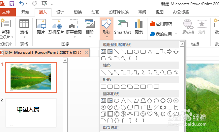Select the donut ring shape
Image resolution: width=219 pixels, height=132 pixels.
117,114
